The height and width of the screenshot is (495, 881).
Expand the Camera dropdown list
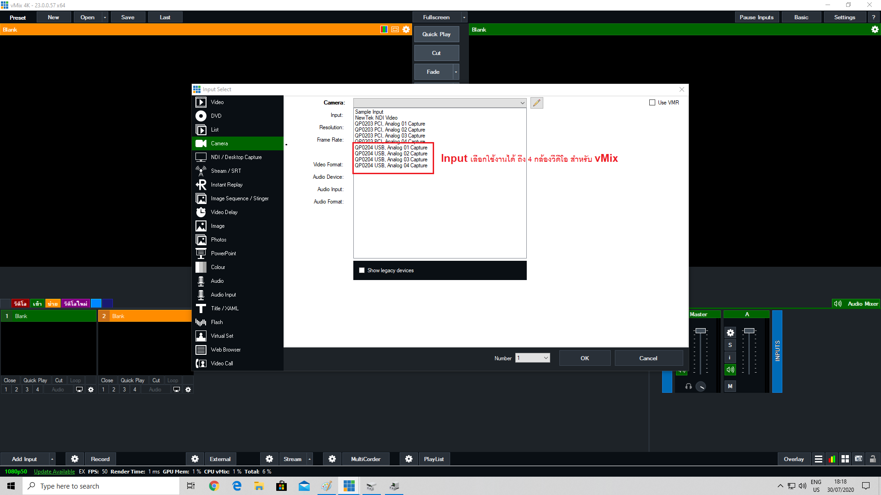coord(522,103)
